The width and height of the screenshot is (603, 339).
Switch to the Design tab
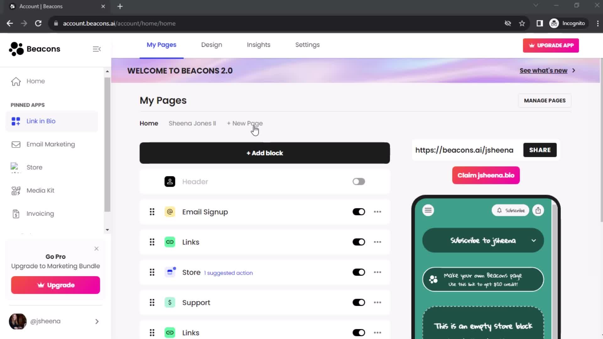pos(212,45)
